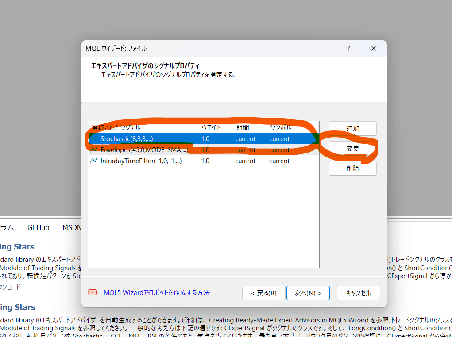Screen dimensions: 452x337
Task: Click the Envelopes signal row icon
Action: 93,150
